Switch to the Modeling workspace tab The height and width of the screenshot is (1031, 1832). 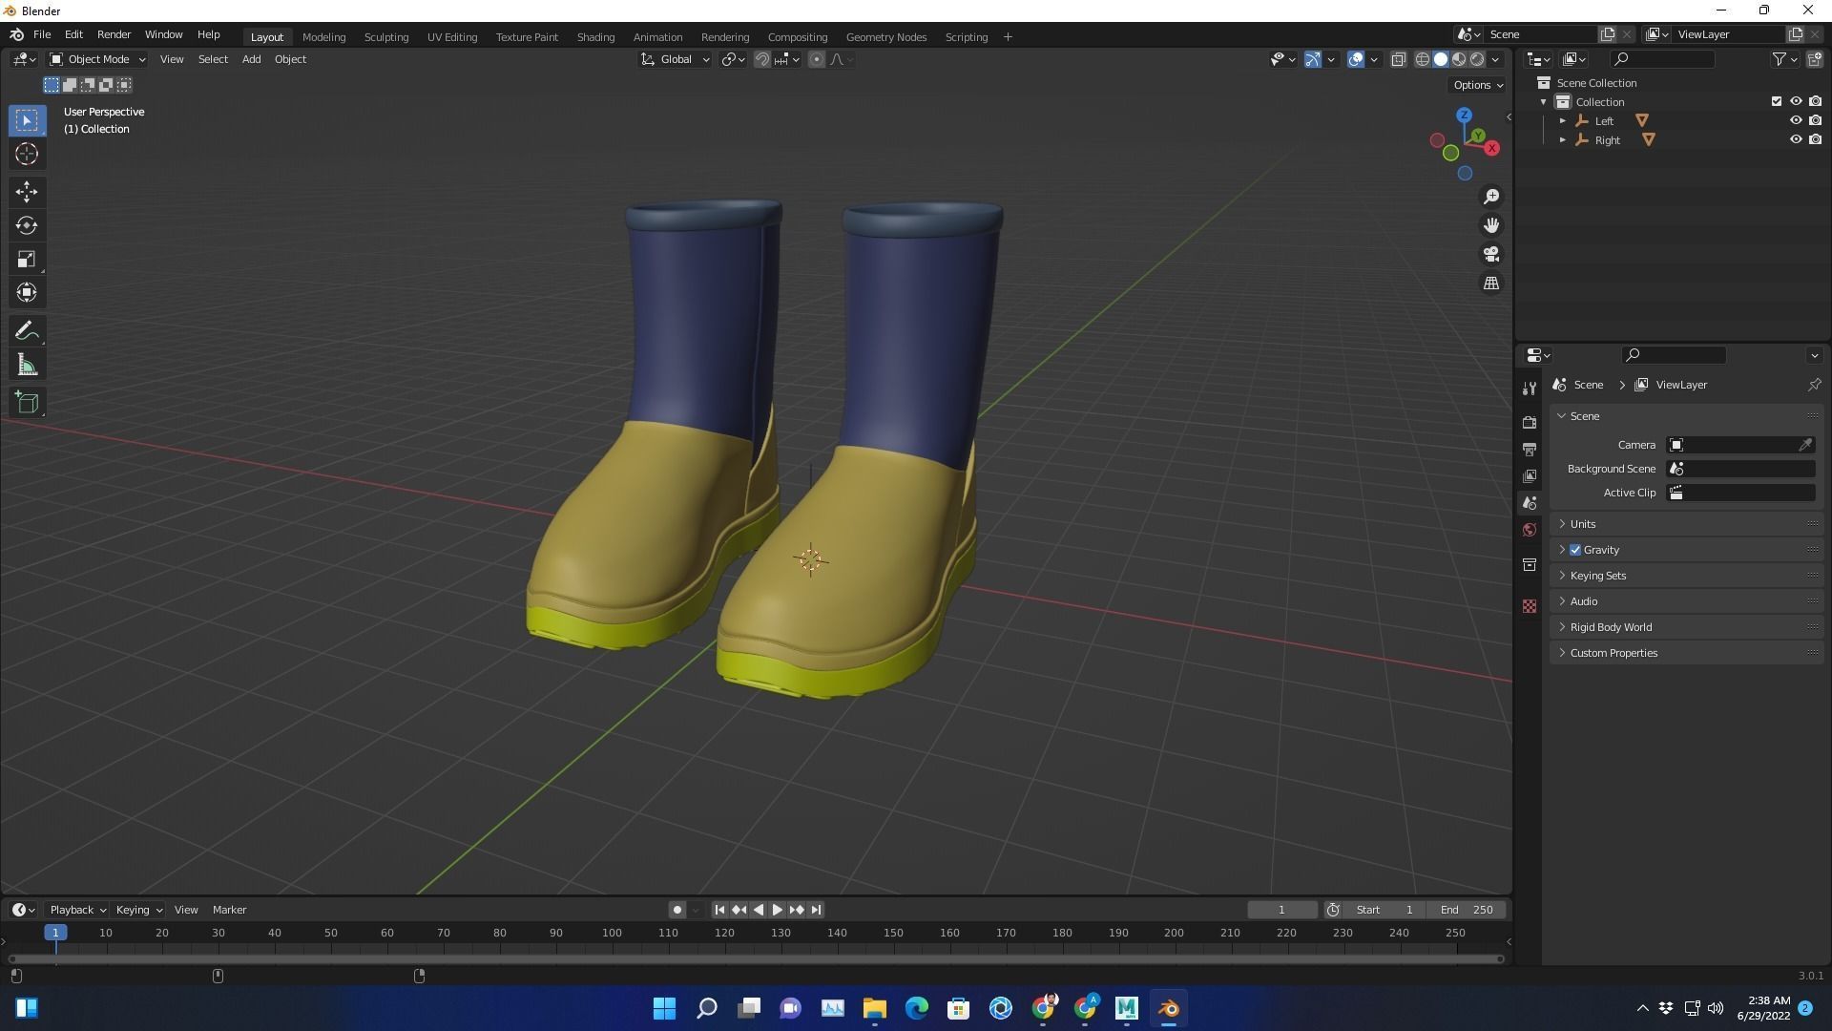[x=323, y=36]
